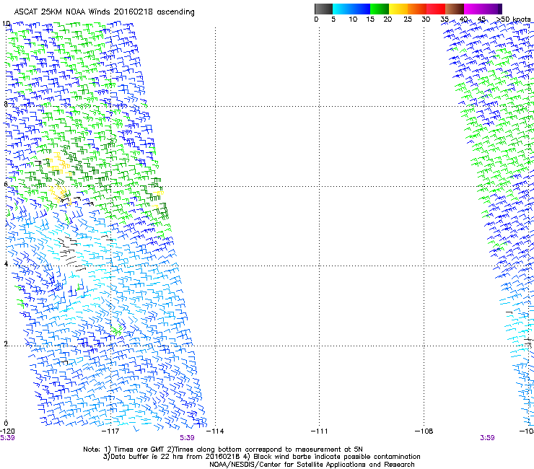
Task: Click the dark blue 10–15 knots legend segment
Action: coord(361,9)
